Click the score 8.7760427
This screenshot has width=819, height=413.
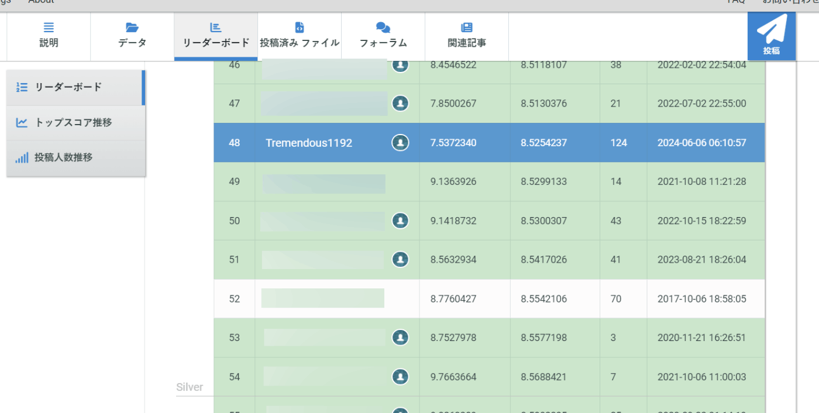pyautogui.click(x=453, y=299)
